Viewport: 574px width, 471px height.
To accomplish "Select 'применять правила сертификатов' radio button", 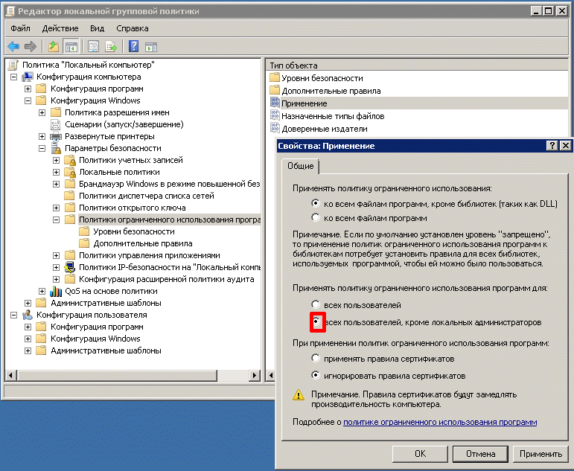I will 316,358.
